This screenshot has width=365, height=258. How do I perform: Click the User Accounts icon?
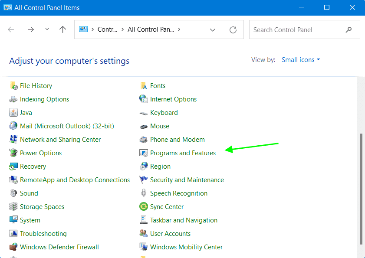point(143,233)
